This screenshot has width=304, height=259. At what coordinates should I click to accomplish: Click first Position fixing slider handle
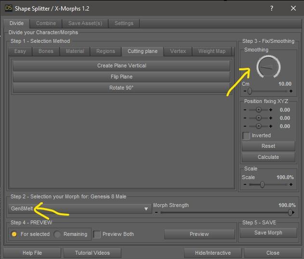tap(258, 110)
